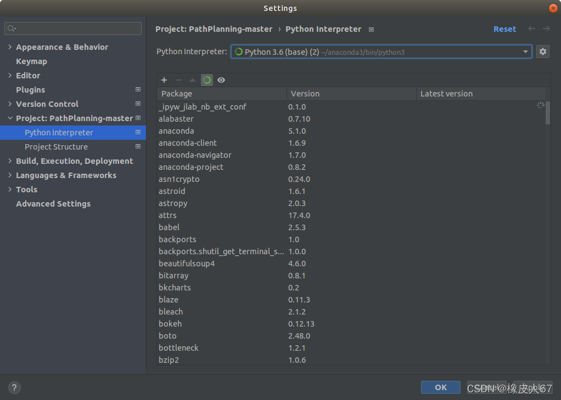
Task: Select the anaconda-client package row
Action: click(x=351, y=143)
